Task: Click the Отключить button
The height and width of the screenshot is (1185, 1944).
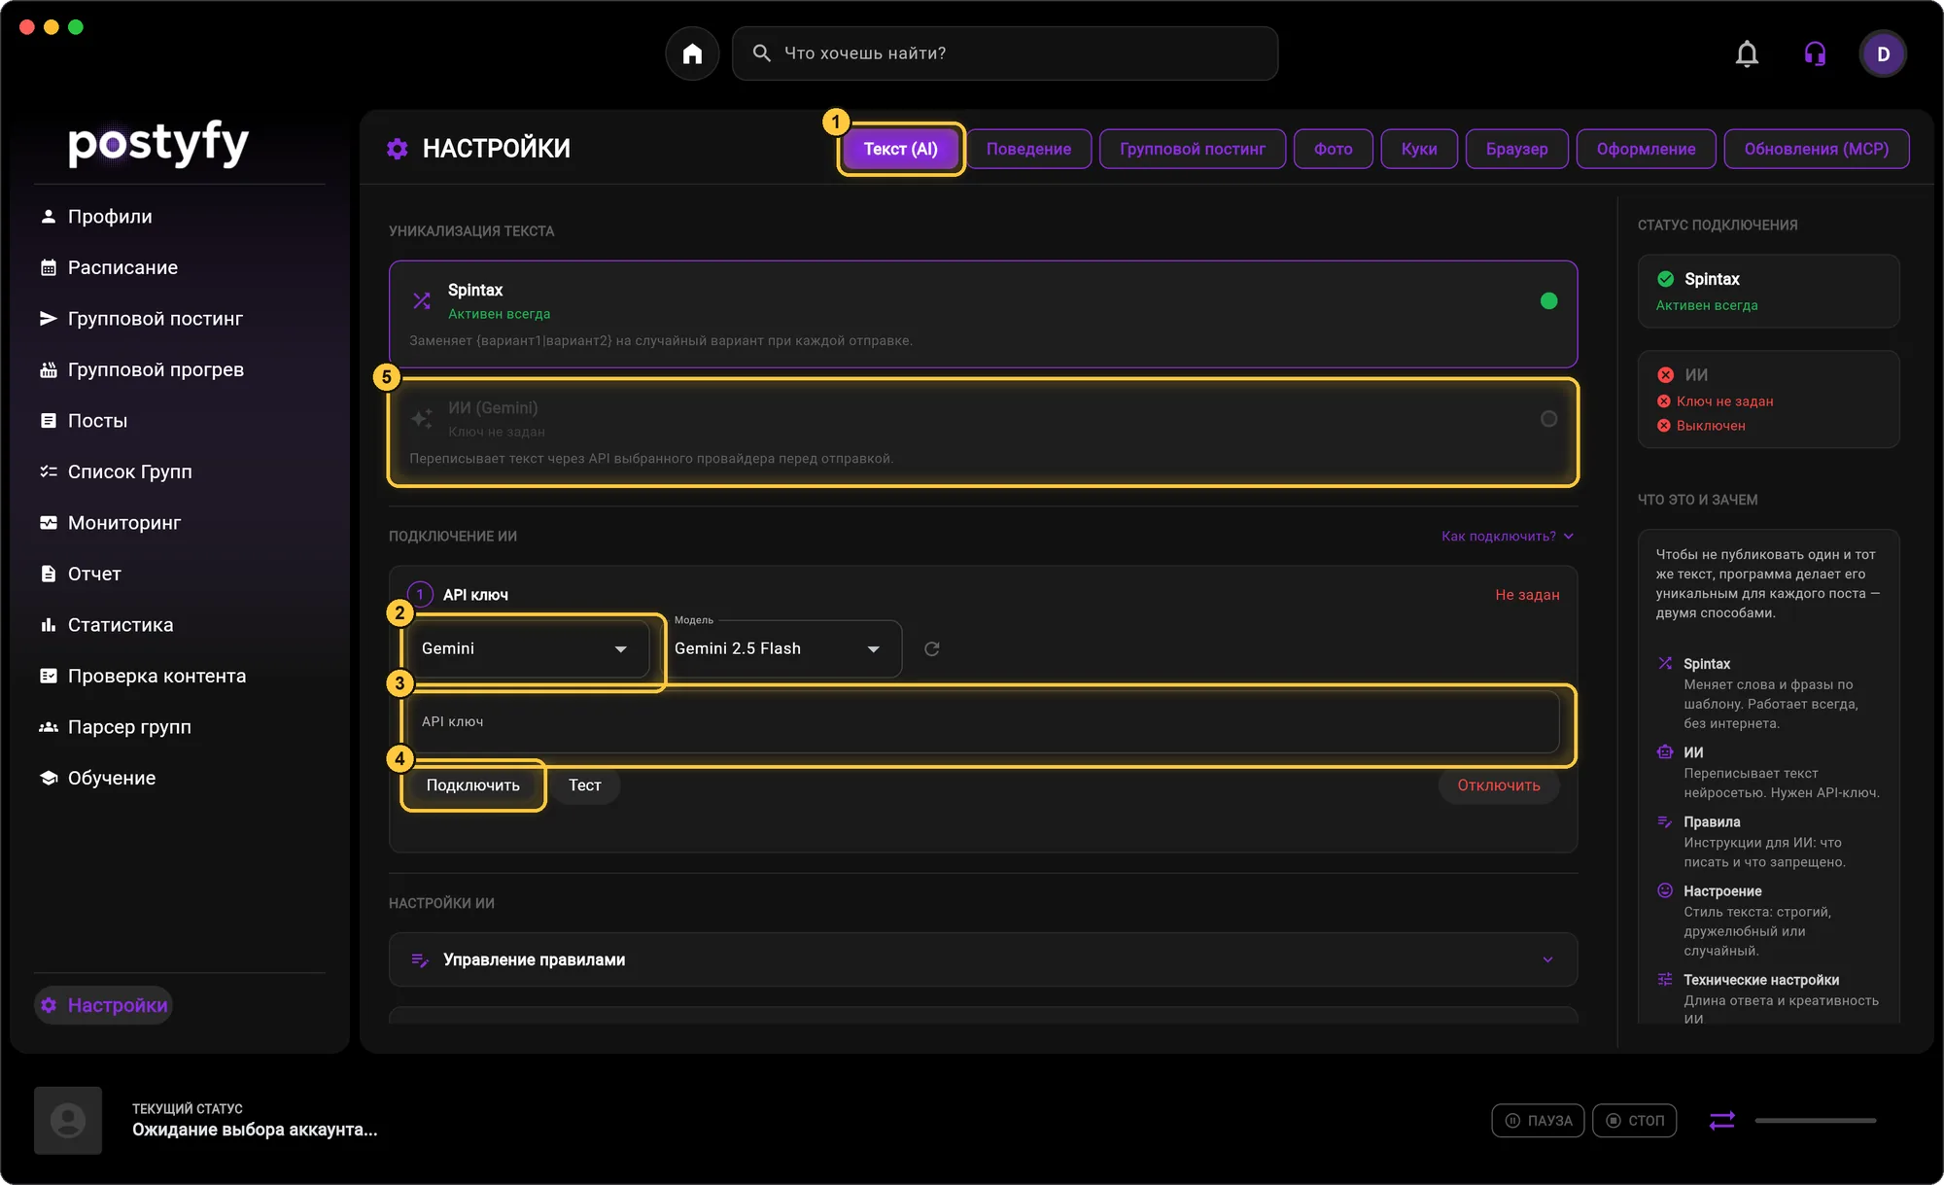Action: point(1498,785)
